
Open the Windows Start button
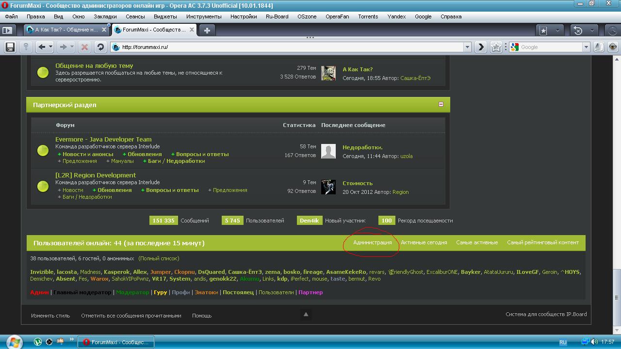coord(14,342)
